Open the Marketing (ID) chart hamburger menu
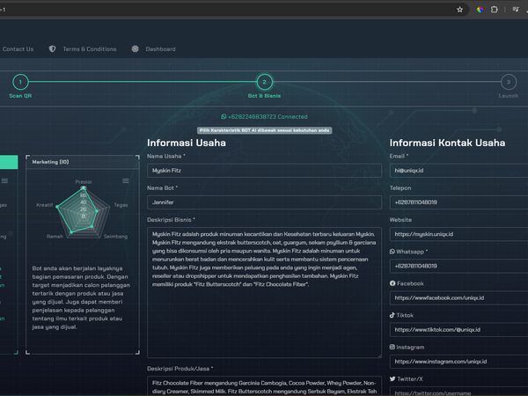The image size is (528, 396). click(x=126, y=180)
